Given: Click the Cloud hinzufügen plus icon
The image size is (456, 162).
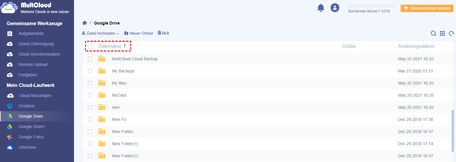Looking at the screenshot, I should point(10,95).
